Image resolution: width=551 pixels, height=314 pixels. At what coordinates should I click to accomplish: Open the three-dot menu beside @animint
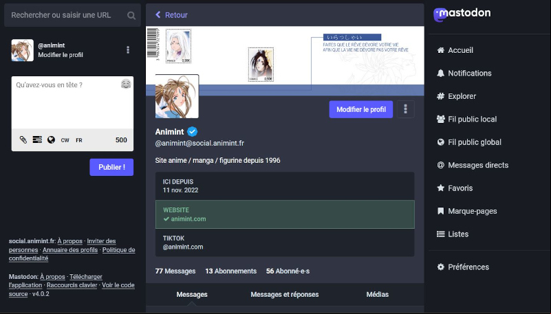(128, 50)
